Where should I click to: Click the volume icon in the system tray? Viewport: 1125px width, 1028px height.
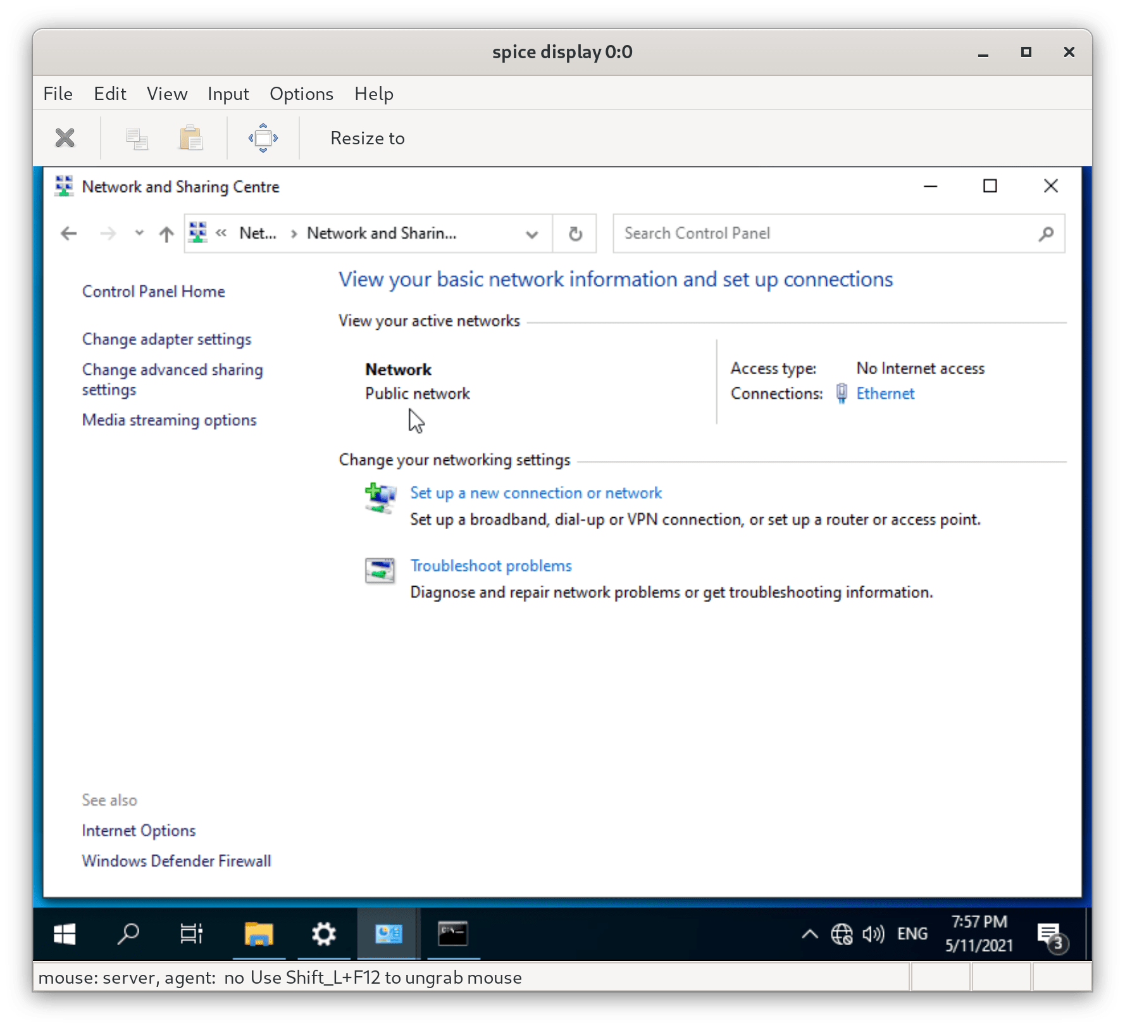[x=873, y=934]
